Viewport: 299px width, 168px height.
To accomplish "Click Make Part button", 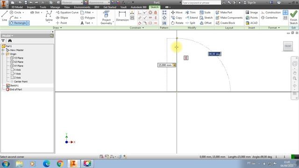I will click(x=224, y=13).
